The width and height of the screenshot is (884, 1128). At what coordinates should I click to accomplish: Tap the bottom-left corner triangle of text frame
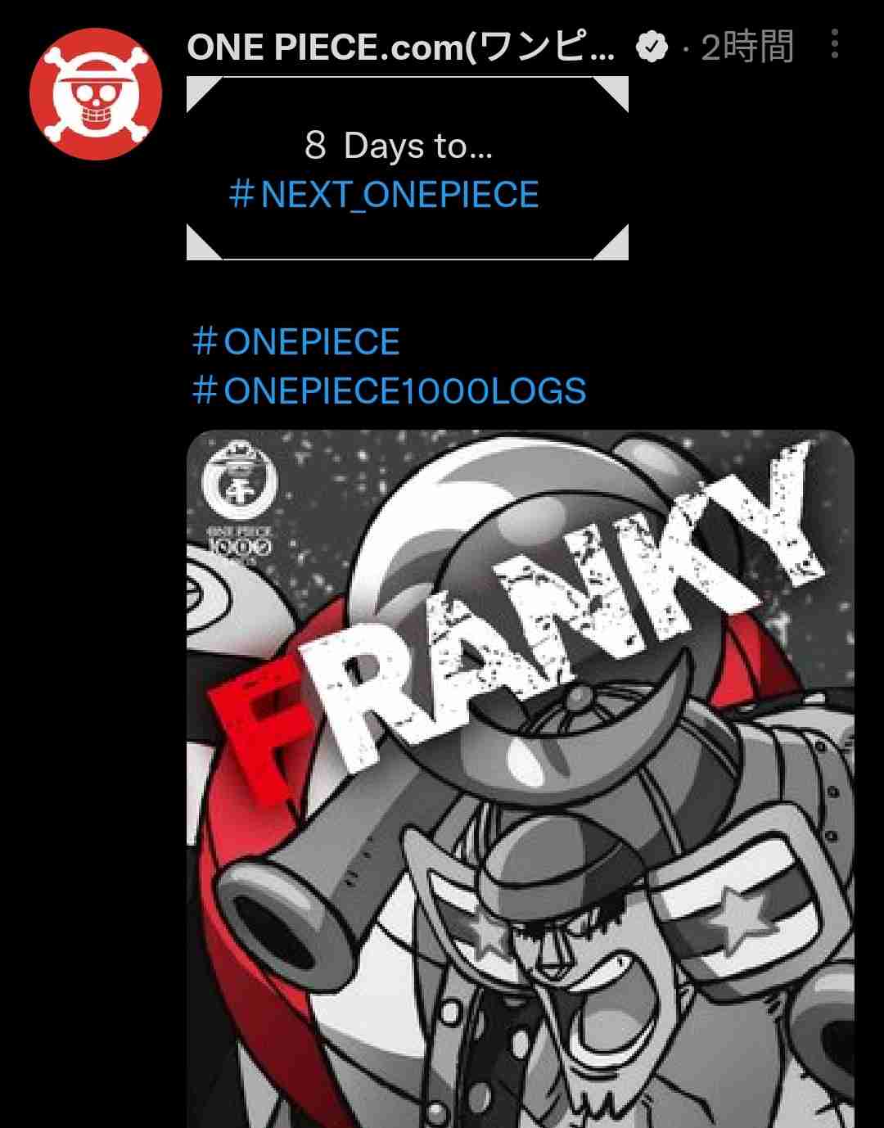click(x=205, y=242)
